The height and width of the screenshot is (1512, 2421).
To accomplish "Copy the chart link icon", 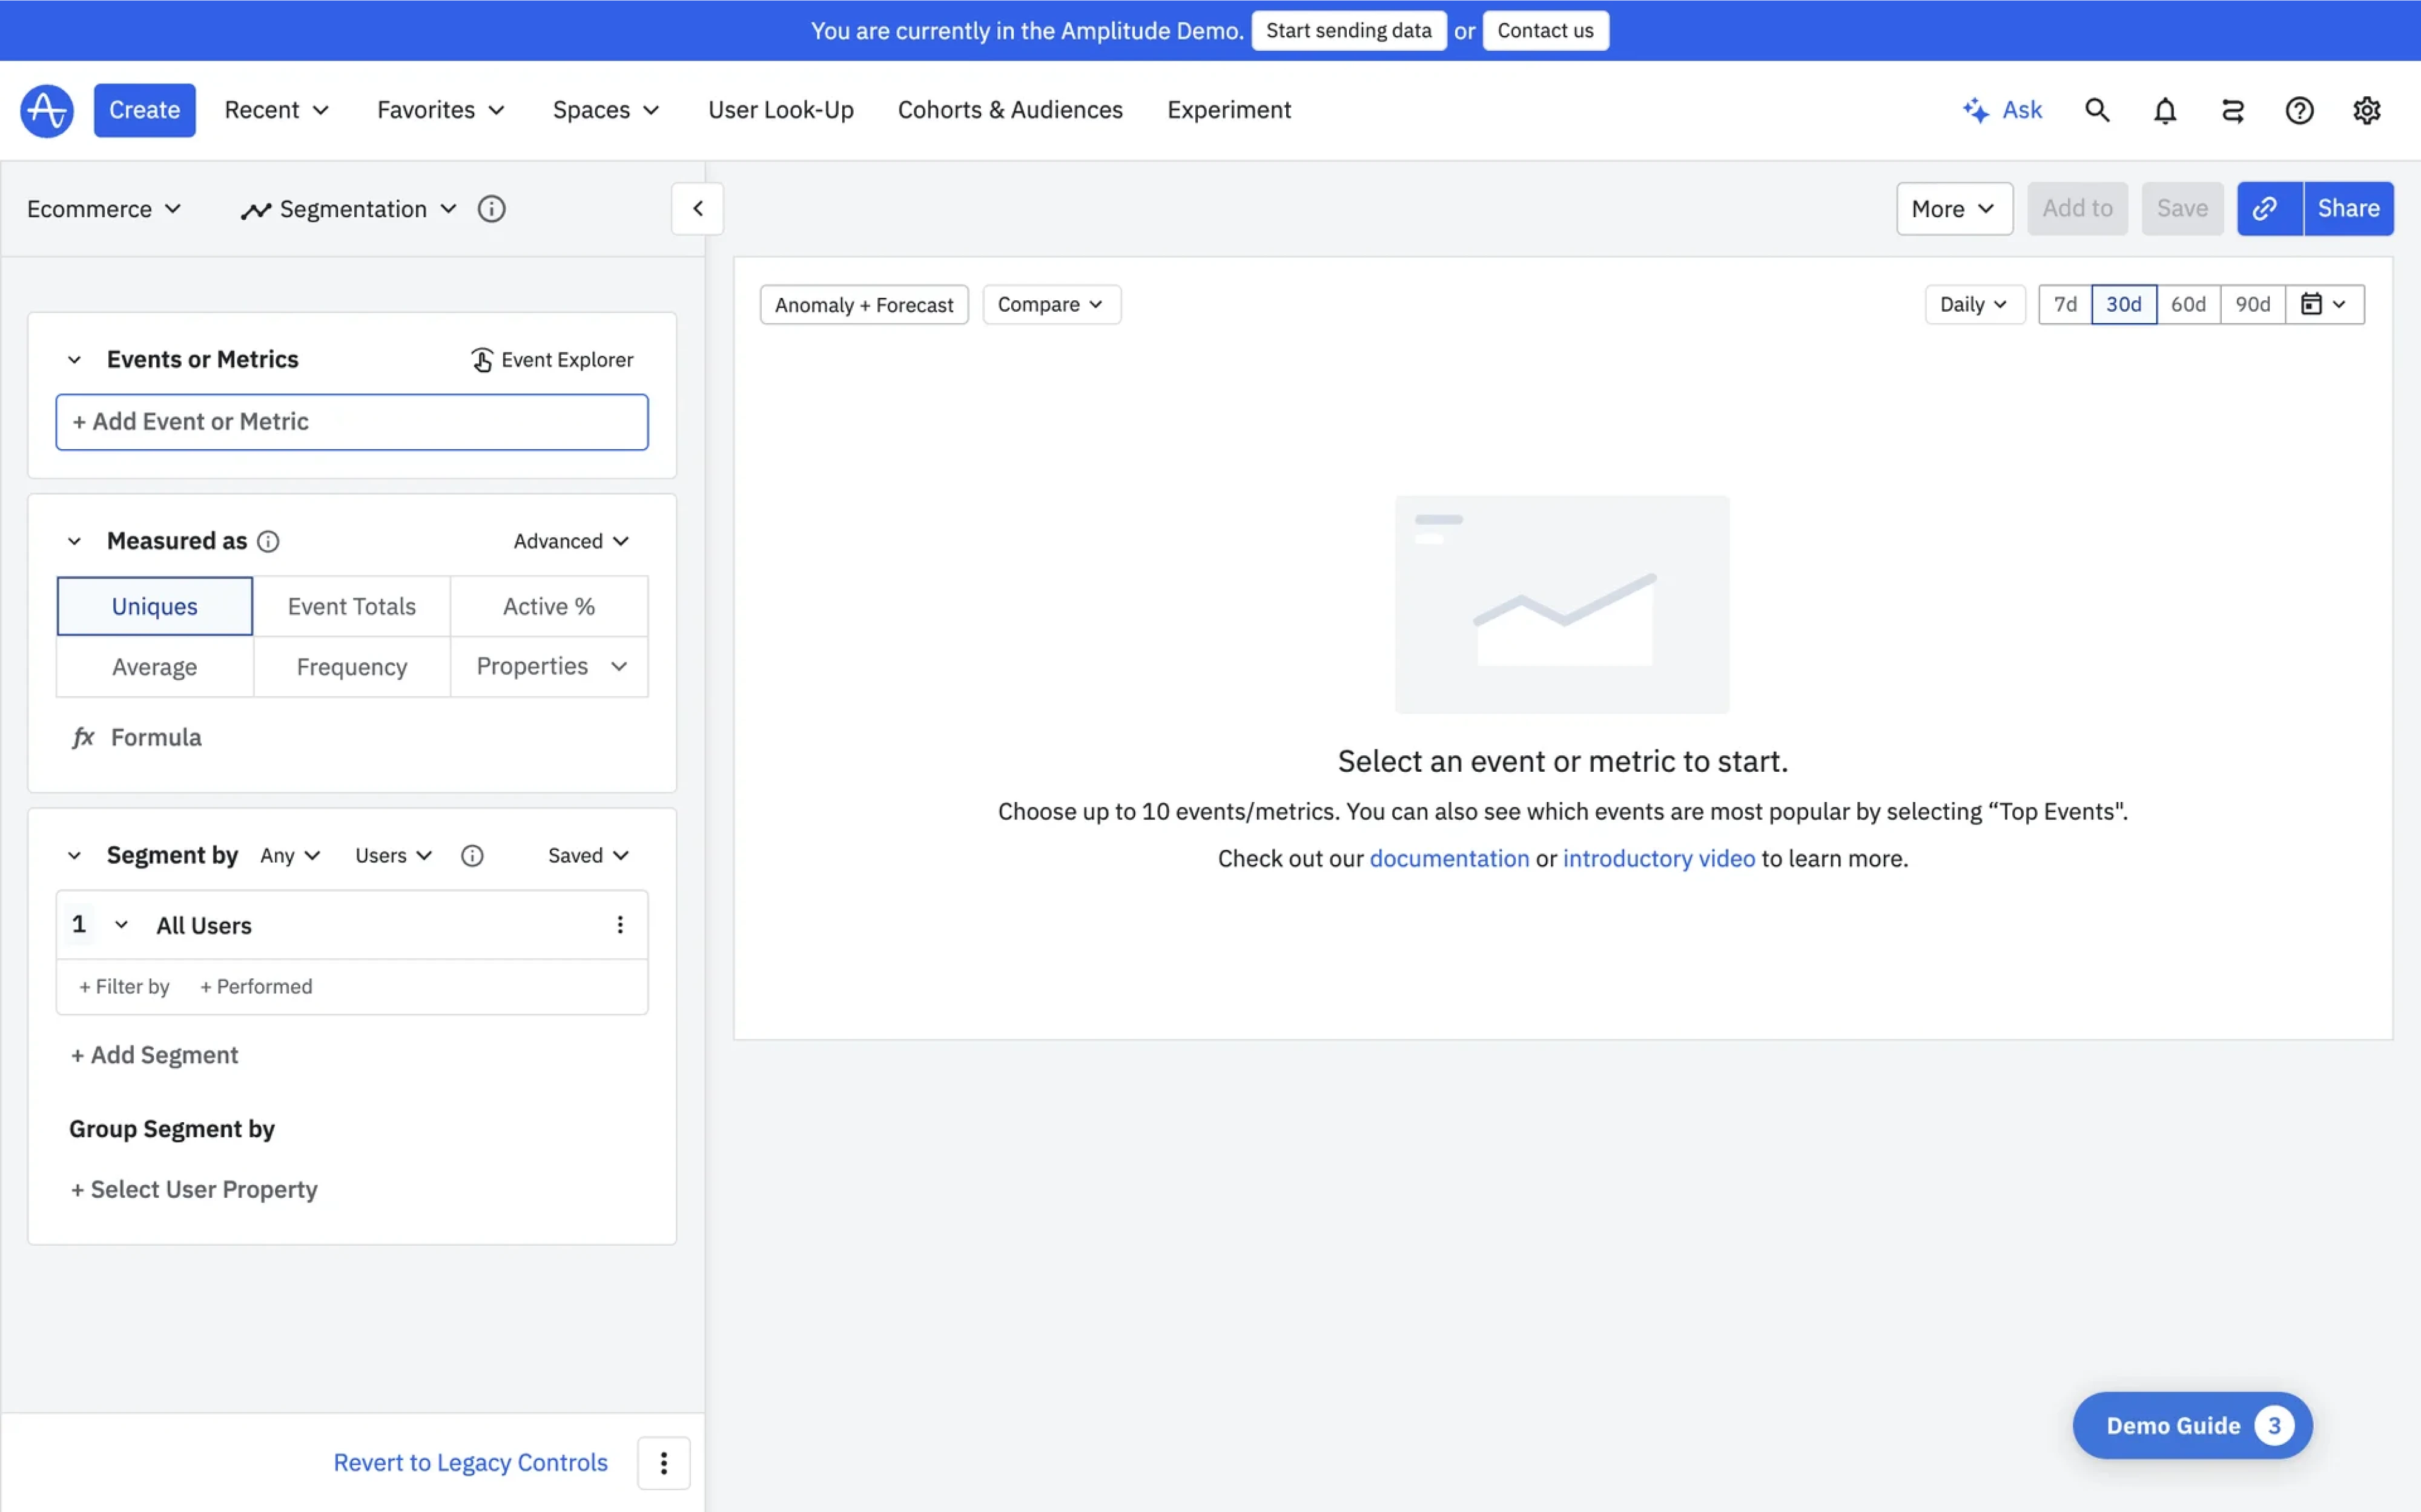I will click(2267, 208).
